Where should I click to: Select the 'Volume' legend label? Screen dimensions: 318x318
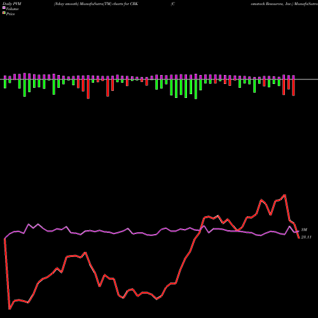click(12, 9)
